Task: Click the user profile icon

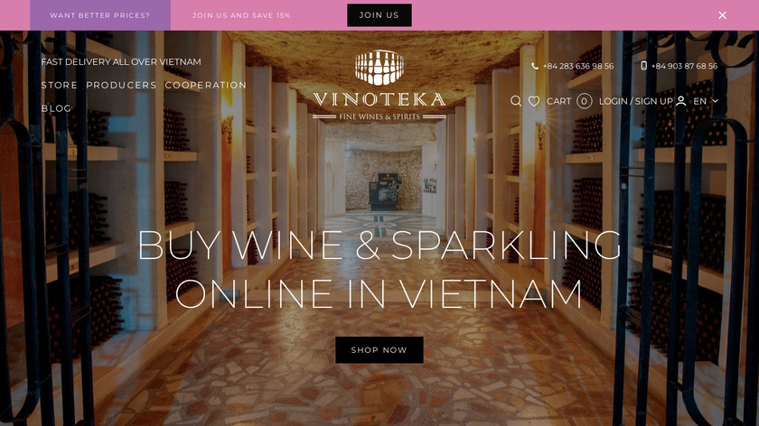Action: coord(680,101)
